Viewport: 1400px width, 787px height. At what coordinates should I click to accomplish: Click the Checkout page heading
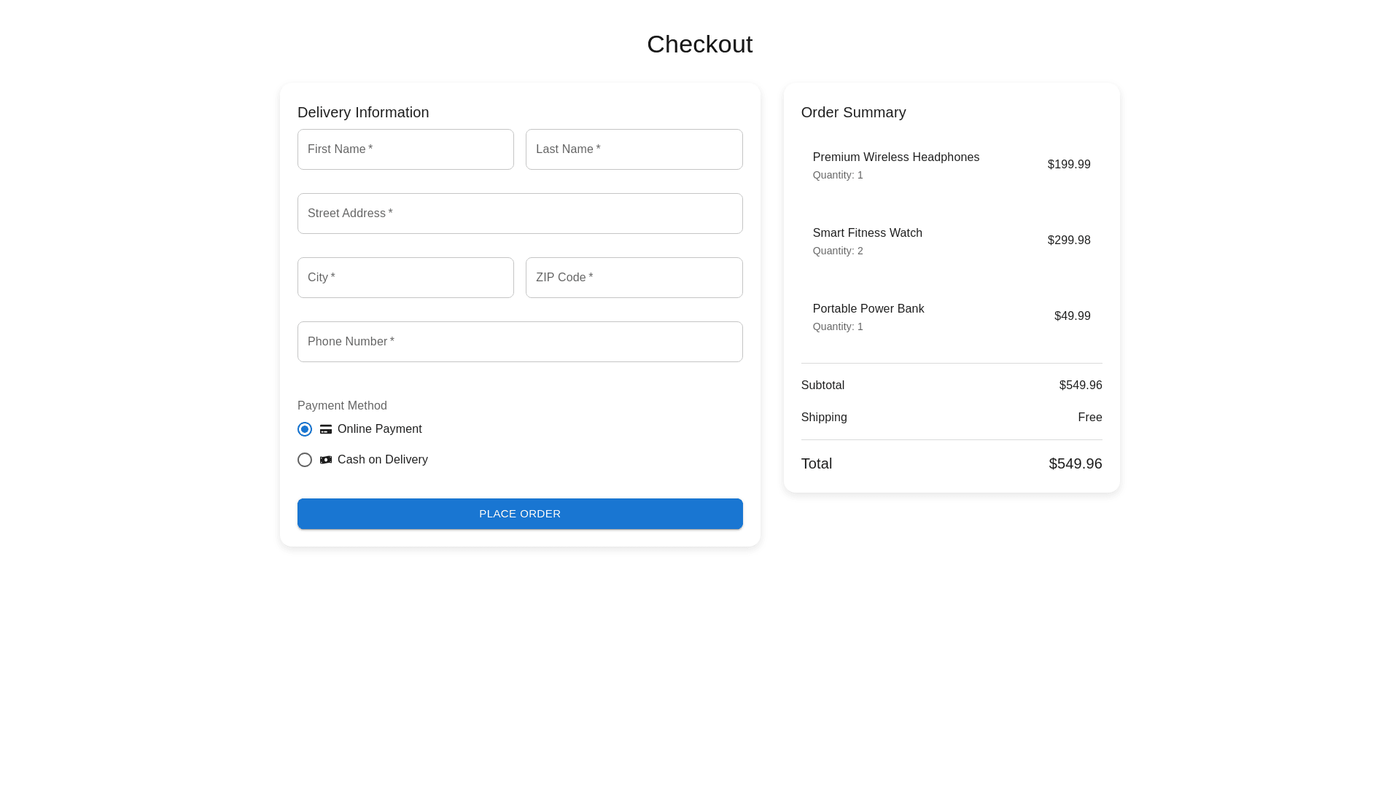click(x=699, y=44)
